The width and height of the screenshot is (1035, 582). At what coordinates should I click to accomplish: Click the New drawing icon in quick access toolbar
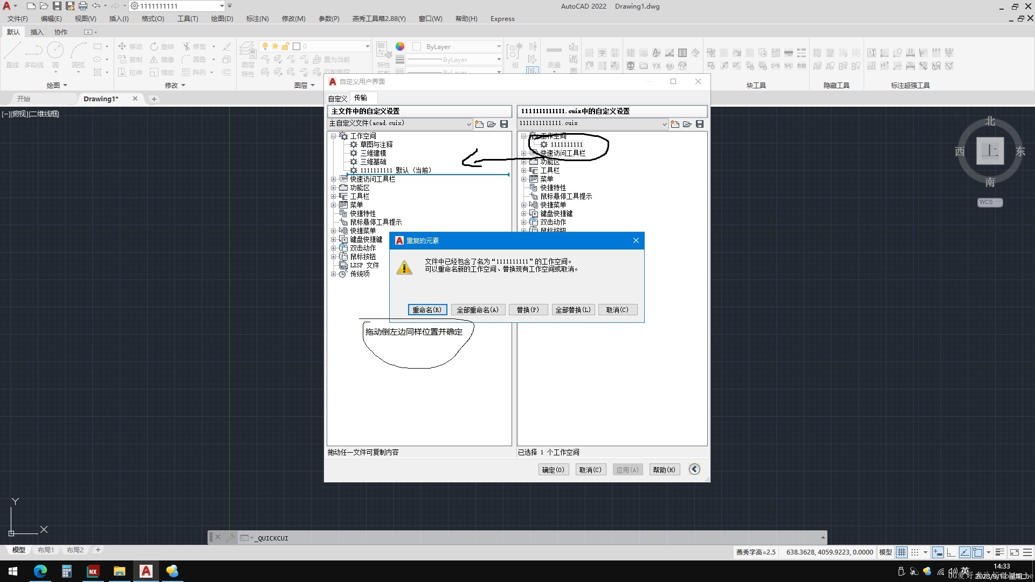[x=31, y=6]
